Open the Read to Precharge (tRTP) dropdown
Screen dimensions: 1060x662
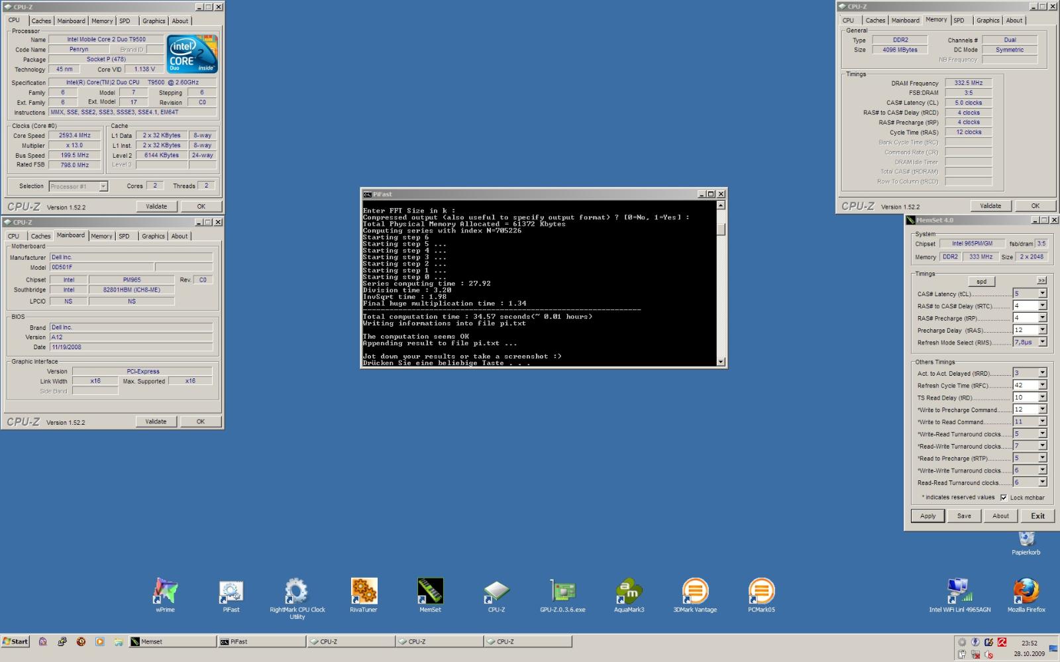(1042, 458)
